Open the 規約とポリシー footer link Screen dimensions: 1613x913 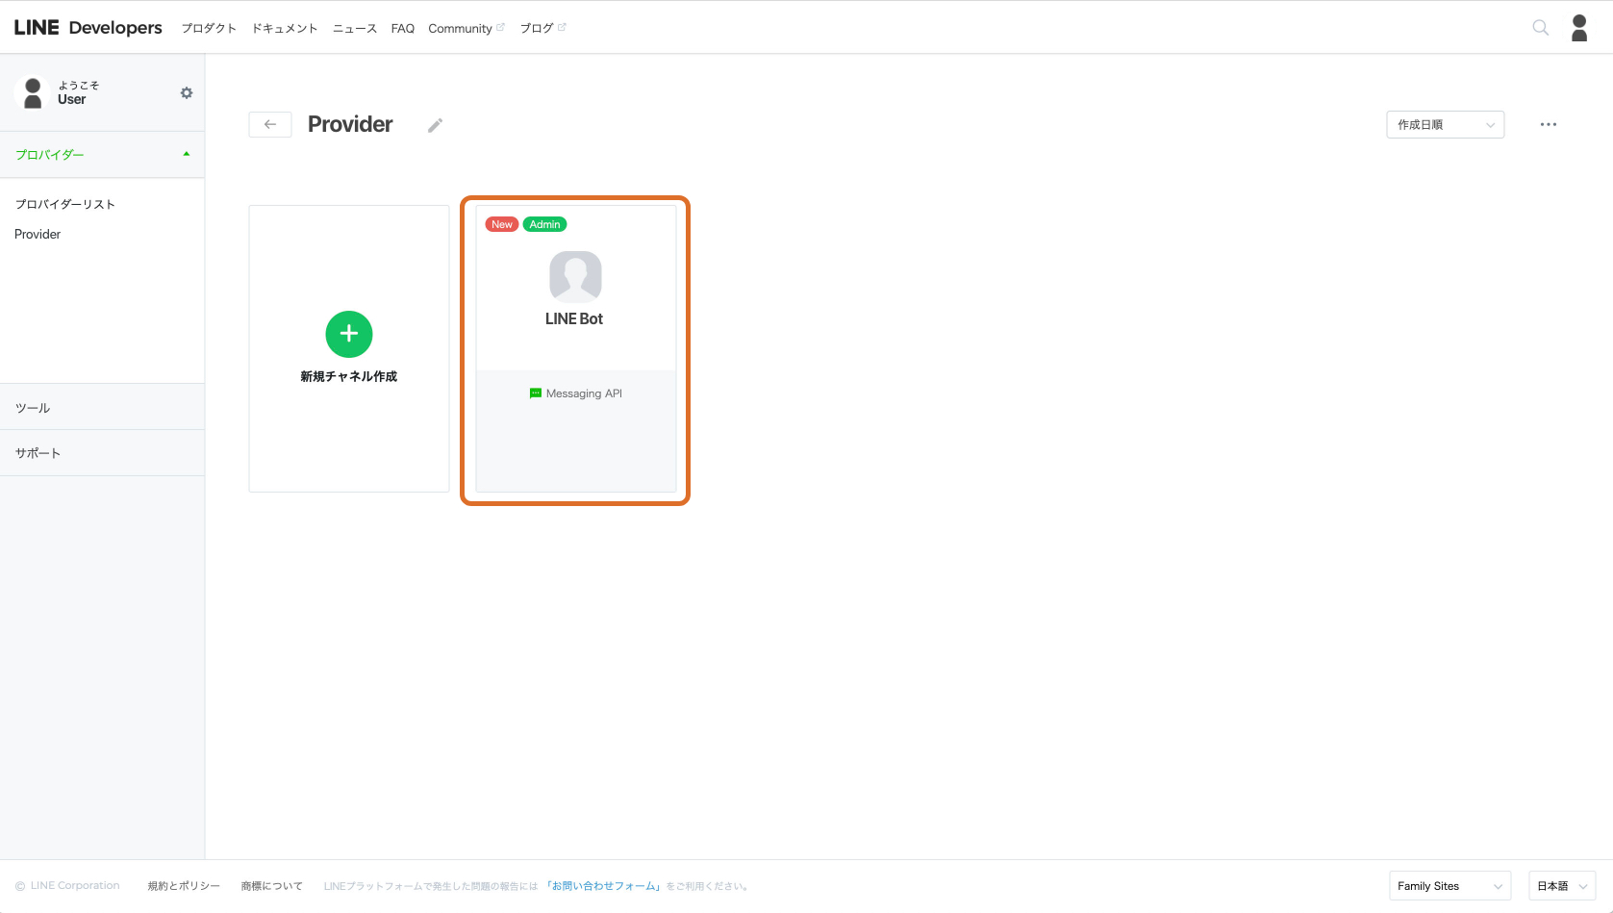click(x=184, y=886)
